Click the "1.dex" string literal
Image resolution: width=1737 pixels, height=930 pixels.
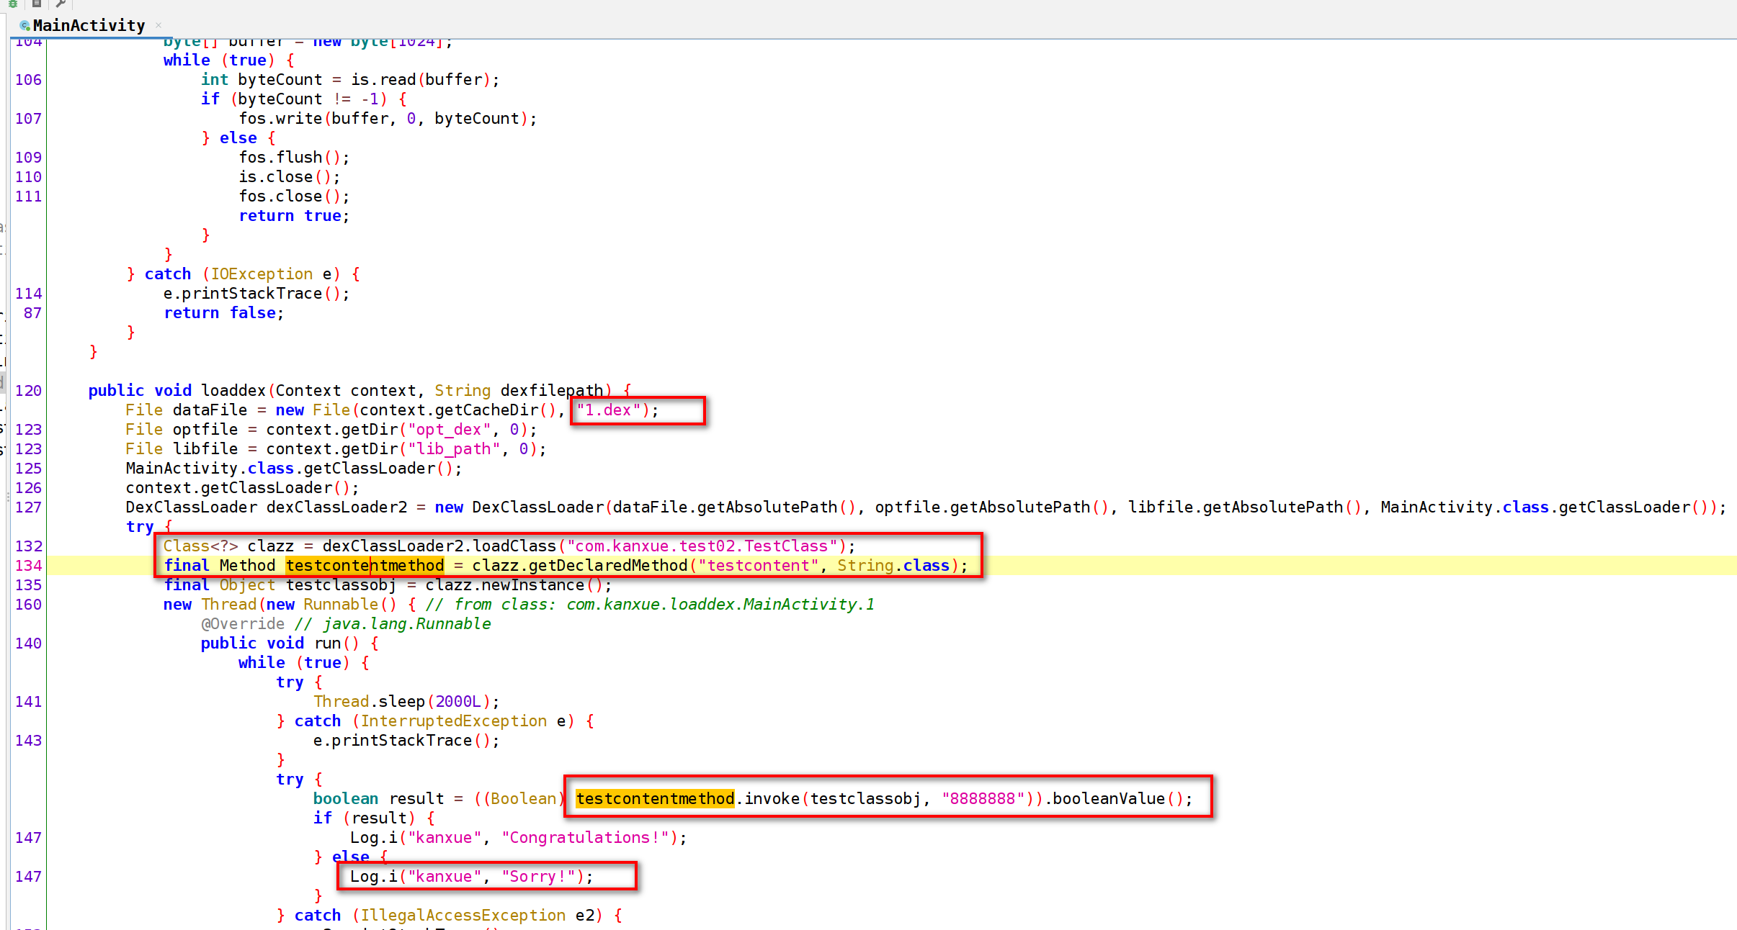click(x=608, y=410)
